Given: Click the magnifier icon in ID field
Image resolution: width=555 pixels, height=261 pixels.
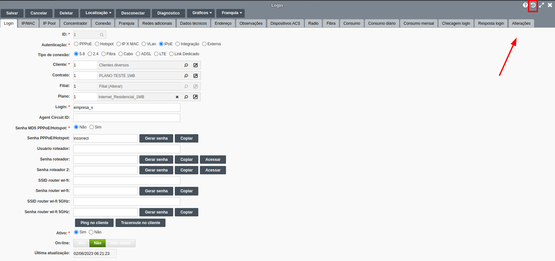Looking at the screenshot, I should [102, 35].
